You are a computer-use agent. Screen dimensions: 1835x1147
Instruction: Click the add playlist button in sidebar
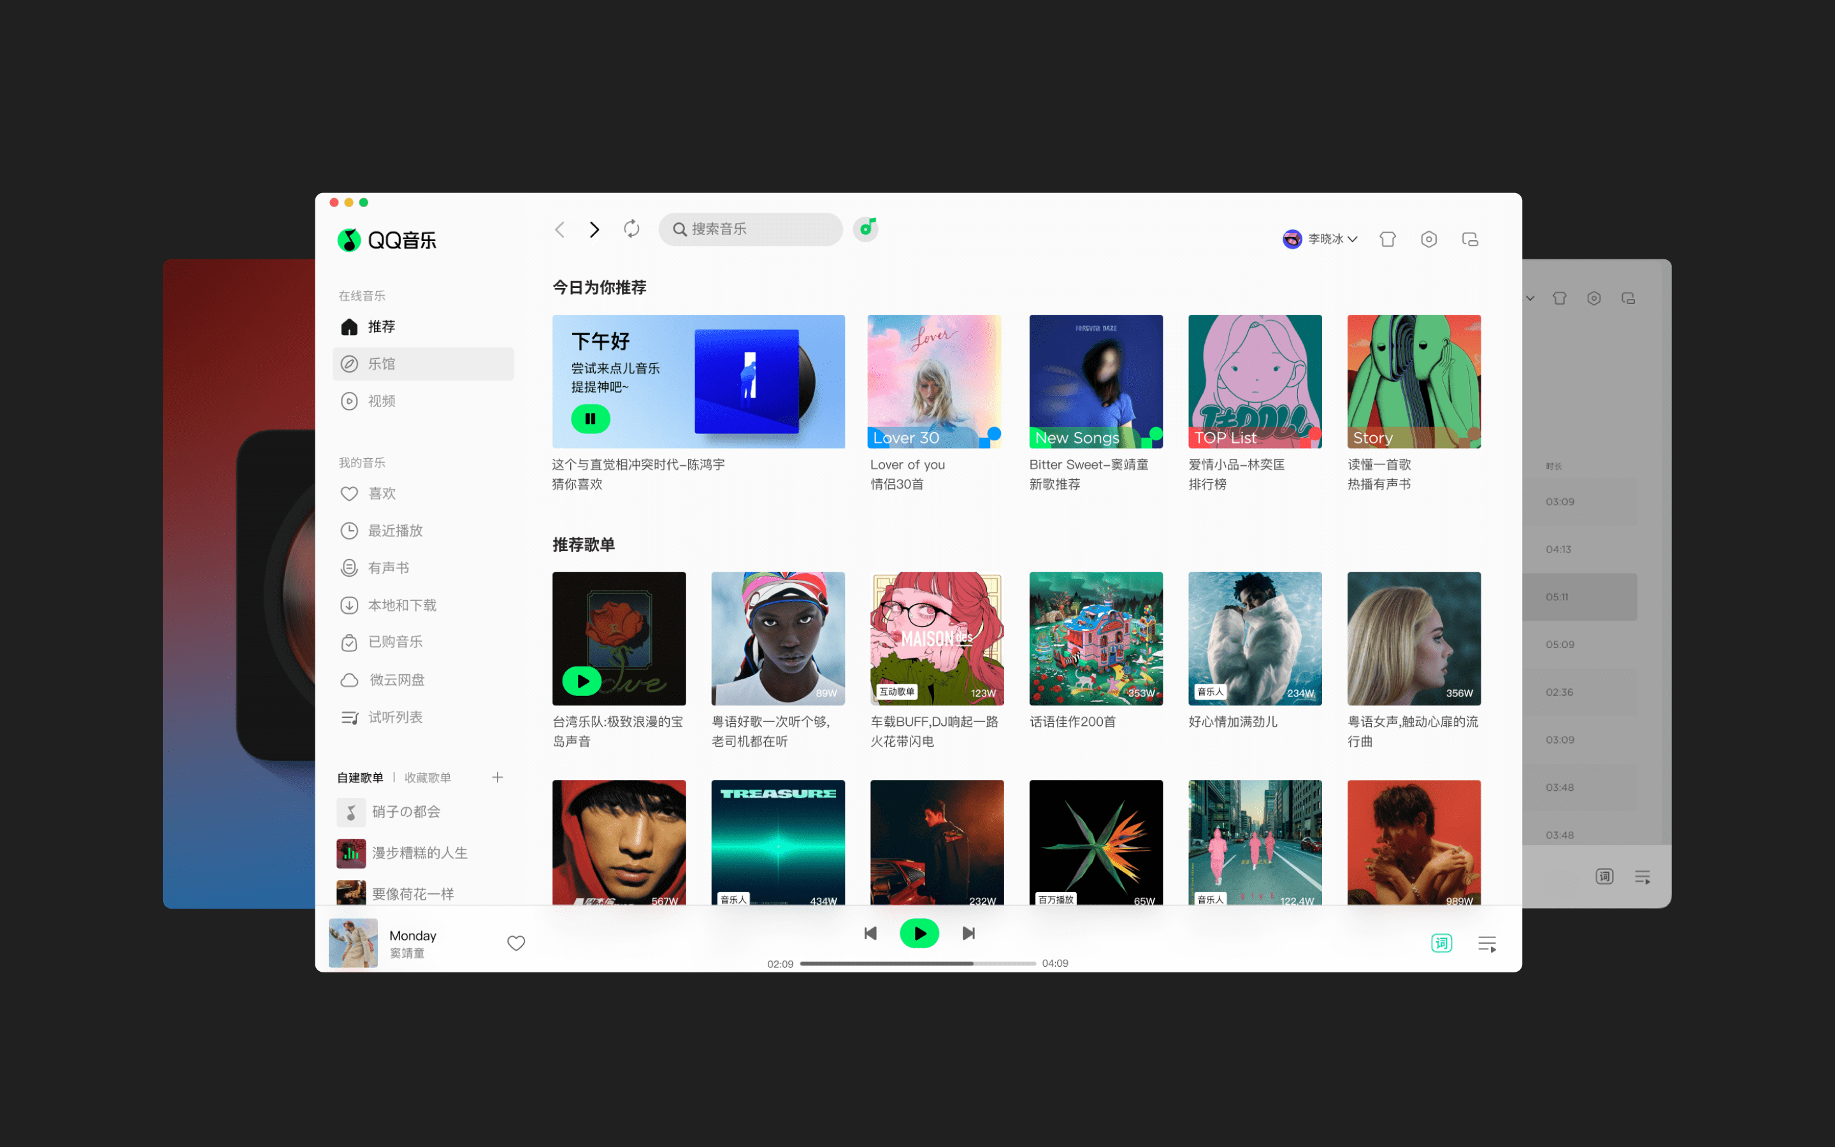click(x=498, y=777)
